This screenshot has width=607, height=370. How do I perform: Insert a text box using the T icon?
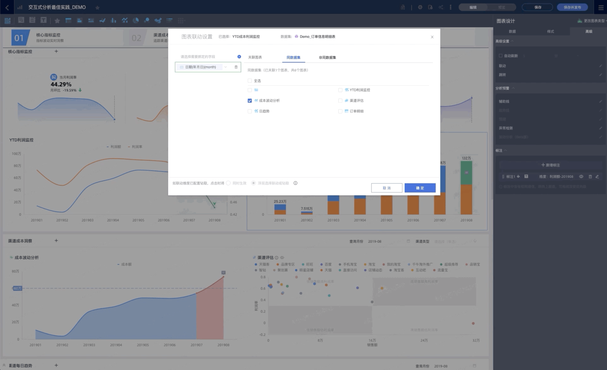coord(43,20)
